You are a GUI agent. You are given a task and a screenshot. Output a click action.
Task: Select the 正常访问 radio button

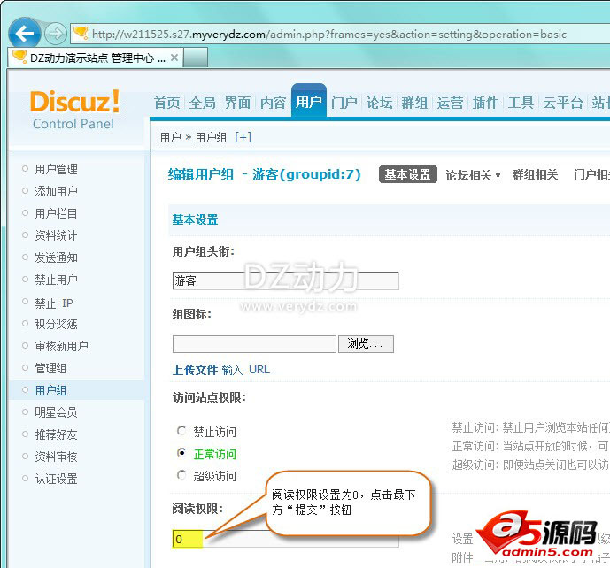181,452
